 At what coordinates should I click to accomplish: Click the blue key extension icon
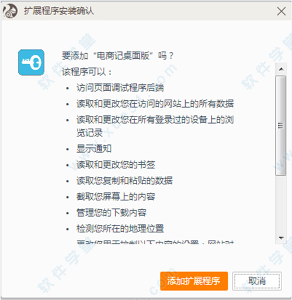(x=31, y=62)
